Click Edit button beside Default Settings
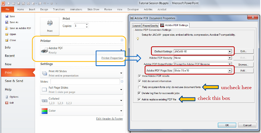261x133 pixels. [243, 51]
